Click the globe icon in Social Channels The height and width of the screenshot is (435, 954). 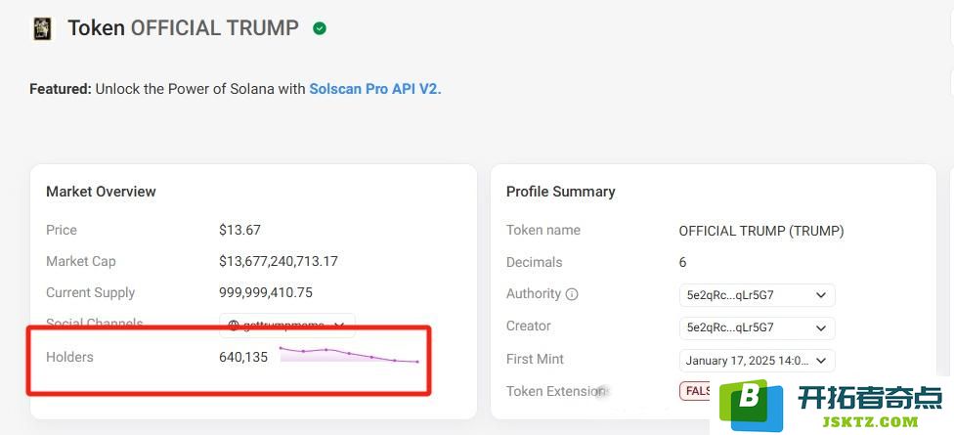click(x=233, y=326)
